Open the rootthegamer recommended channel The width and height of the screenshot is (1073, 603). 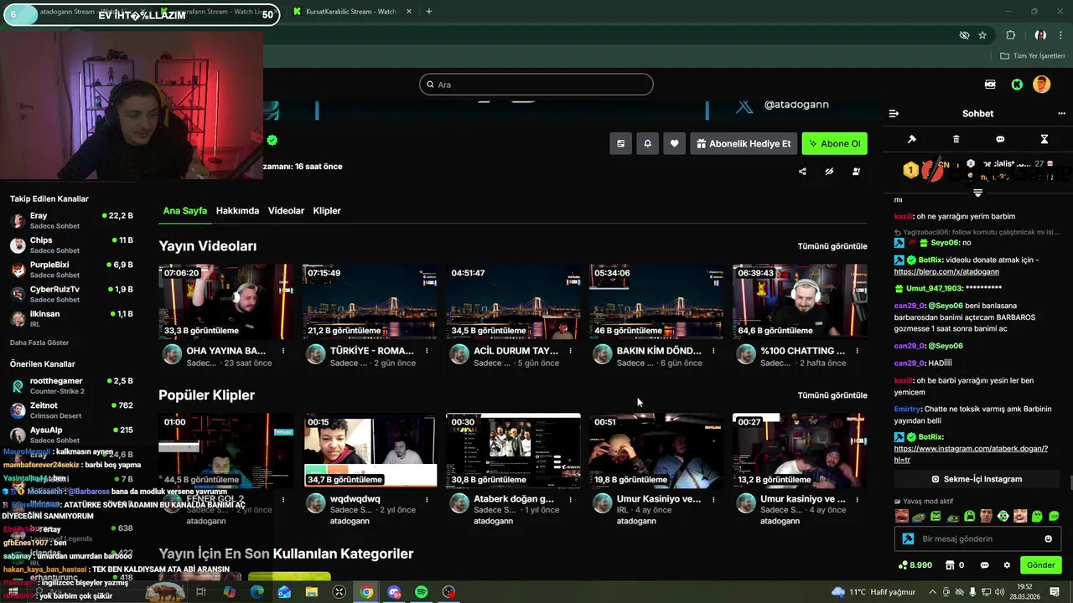[x=71, y=385]
